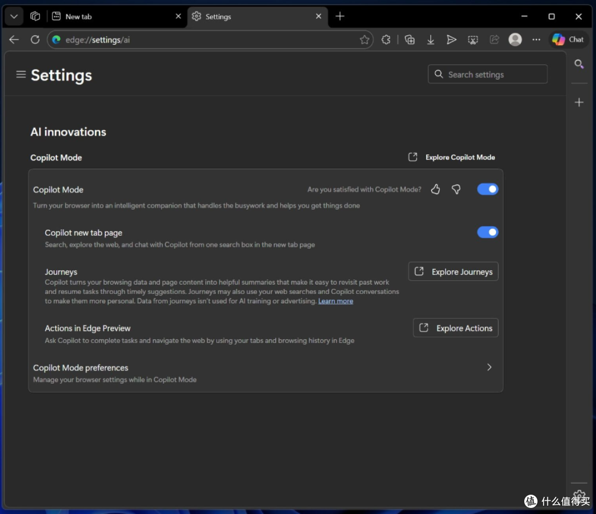Viewport: 596px width, 514px height.
Task: Open the tab actions workspace icon
Action: click(35, 17)
